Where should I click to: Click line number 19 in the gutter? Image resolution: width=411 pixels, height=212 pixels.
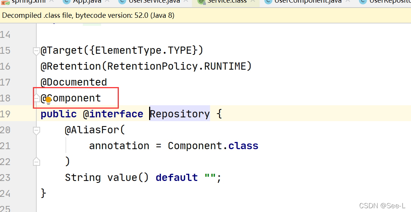(x=5, y=114)
